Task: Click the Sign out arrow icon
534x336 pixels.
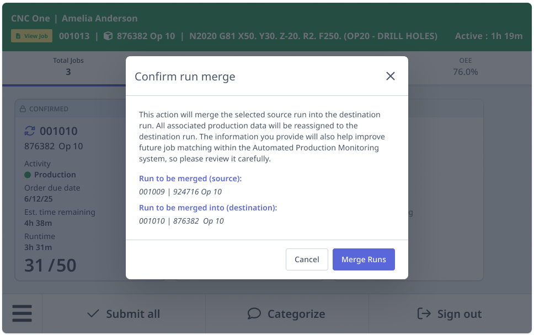Action: (x=424, y=313)
